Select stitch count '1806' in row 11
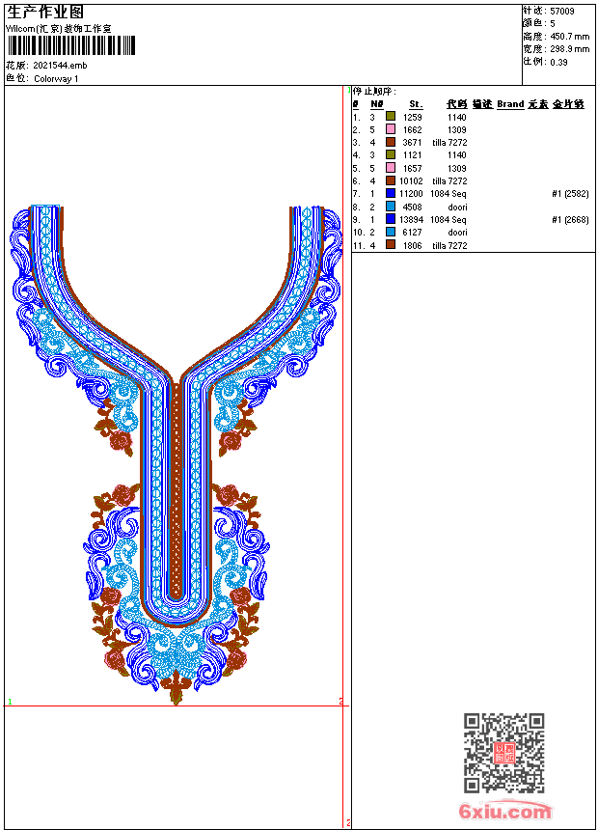The height and width of the screenshot is (830, 598). coord(412,245)
